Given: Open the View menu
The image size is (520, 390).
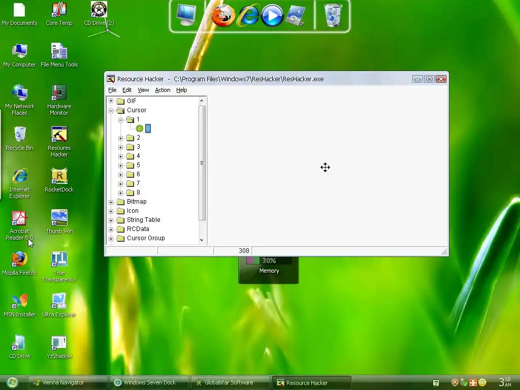Looking at the screenshot, I should coord(143,90).
